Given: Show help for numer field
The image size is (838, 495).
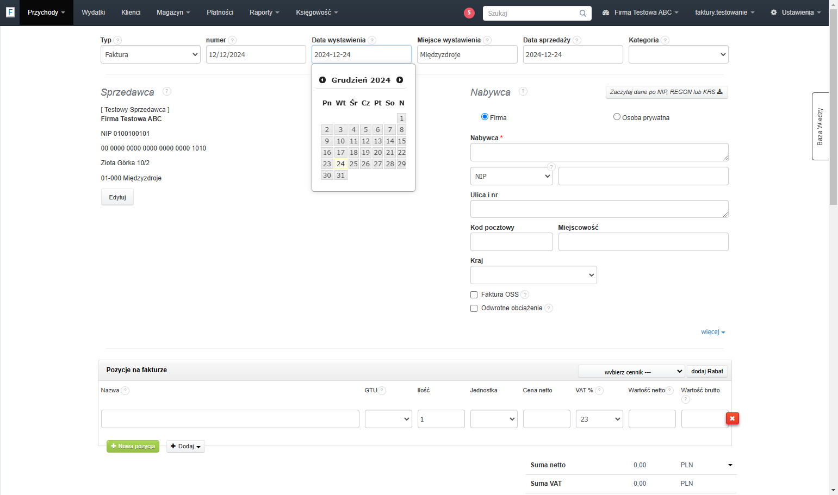Looking at the screenshot, I should [x=232, y=40].
